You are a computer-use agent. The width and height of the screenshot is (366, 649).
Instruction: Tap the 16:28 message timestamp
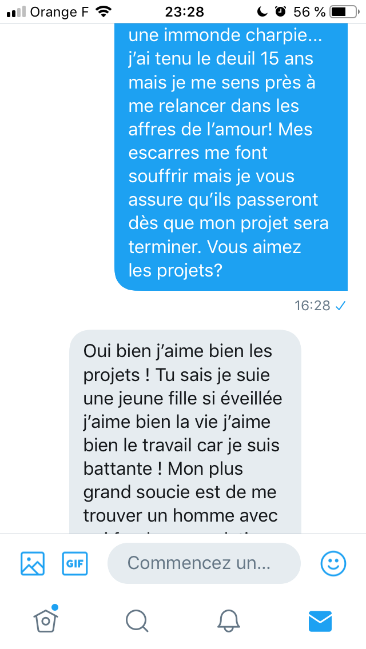(x=313, y=306)
